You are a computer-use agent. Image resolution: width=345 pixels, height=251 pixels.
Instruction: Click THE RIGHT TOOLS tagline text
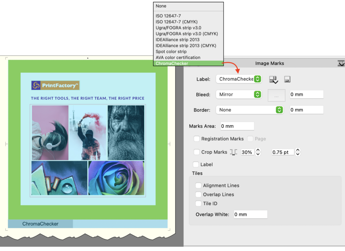pos(88,98)
